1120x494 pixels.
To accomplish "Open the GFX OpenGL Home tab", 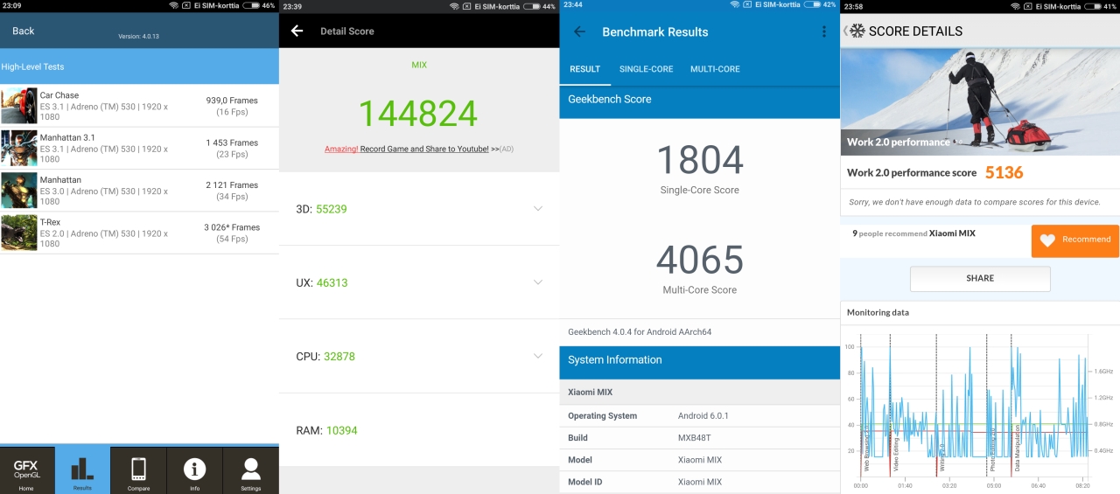I will 26,470.
